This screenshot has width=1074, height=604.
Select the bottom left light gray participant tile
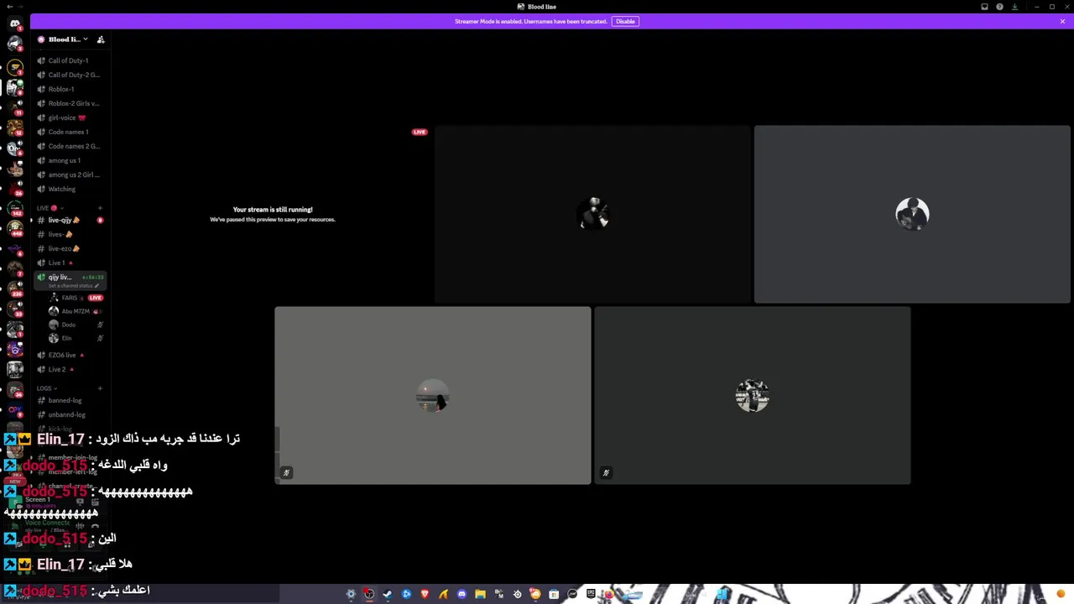(433, 395)
